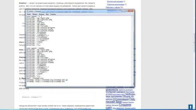Click the Подписная база tag link

tap(114, 102)
